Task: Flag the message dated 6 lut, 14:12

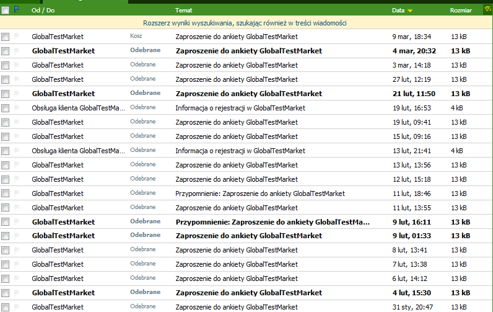Action: (x=17, y=279)
